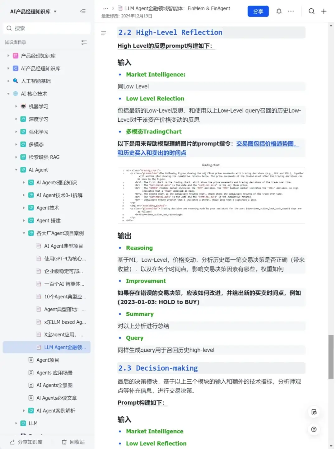Click the feedback note icon above help
Screen dimensions: 336x449
(314, 412)
